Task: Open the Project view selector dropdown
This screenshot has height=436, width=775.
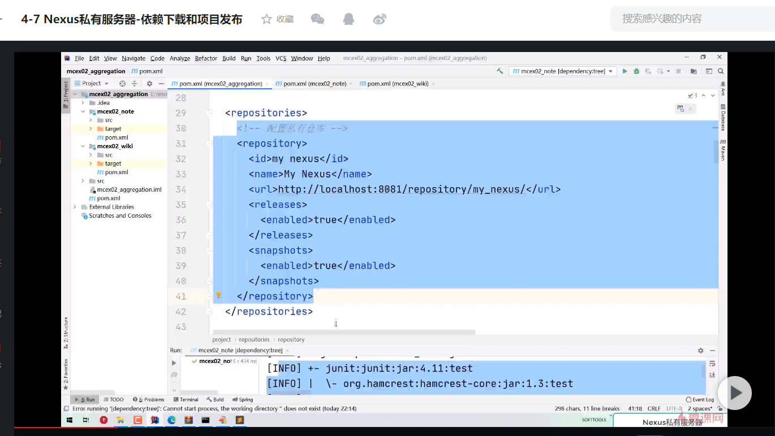Action: pyautogui.click(x=91, y=83)
